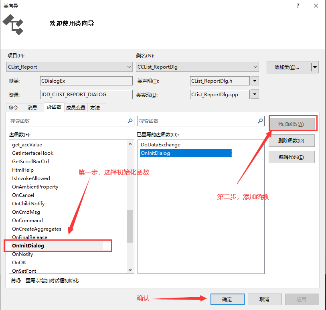Open the .cpp 实现 file dropdown arrow

click(254, 94)
